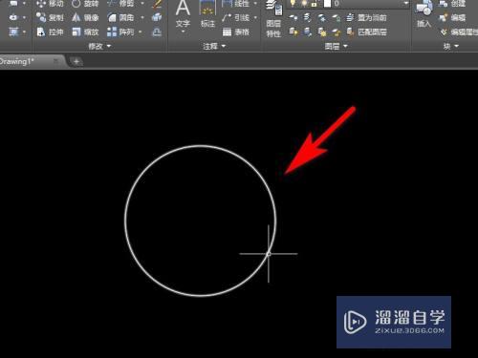Click Match Layer (匹配图层) tool
The image size is (478, 358).
(366, 32)
